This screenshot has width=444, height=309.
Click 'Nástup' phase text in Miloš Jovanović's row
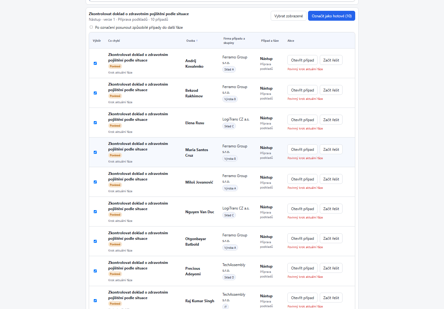(x=266, y=177)
